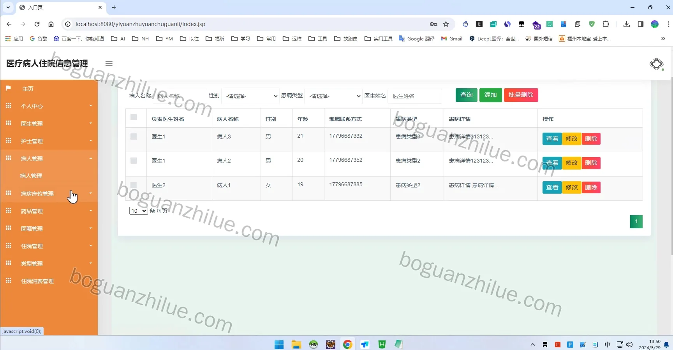Open the user avatar icon at top right
Viewport: 673px width, 350px height.
pos(656,64)
